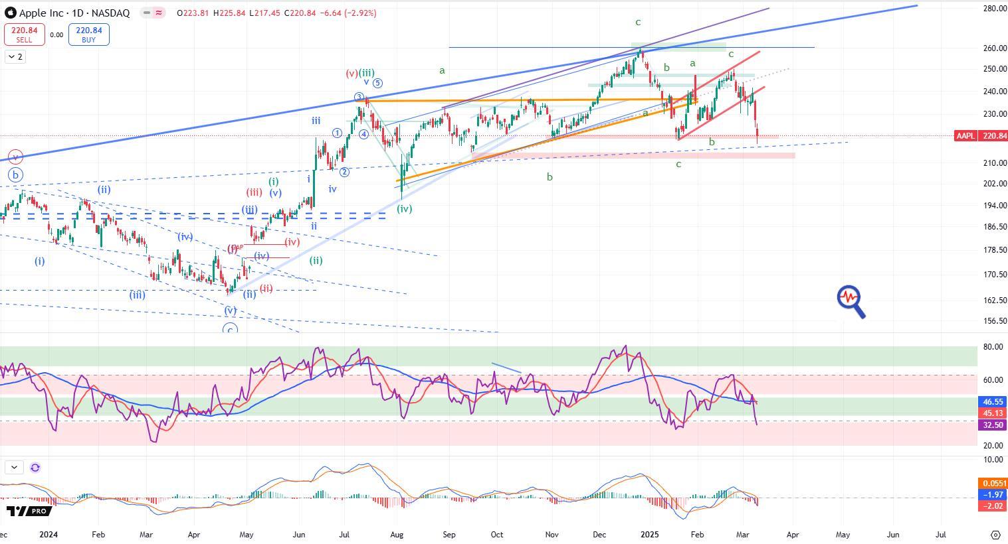Screen dimensions: 1008x544
Task: Click the orange MACD value label 0.0551
Action: [x=993, y=484]
